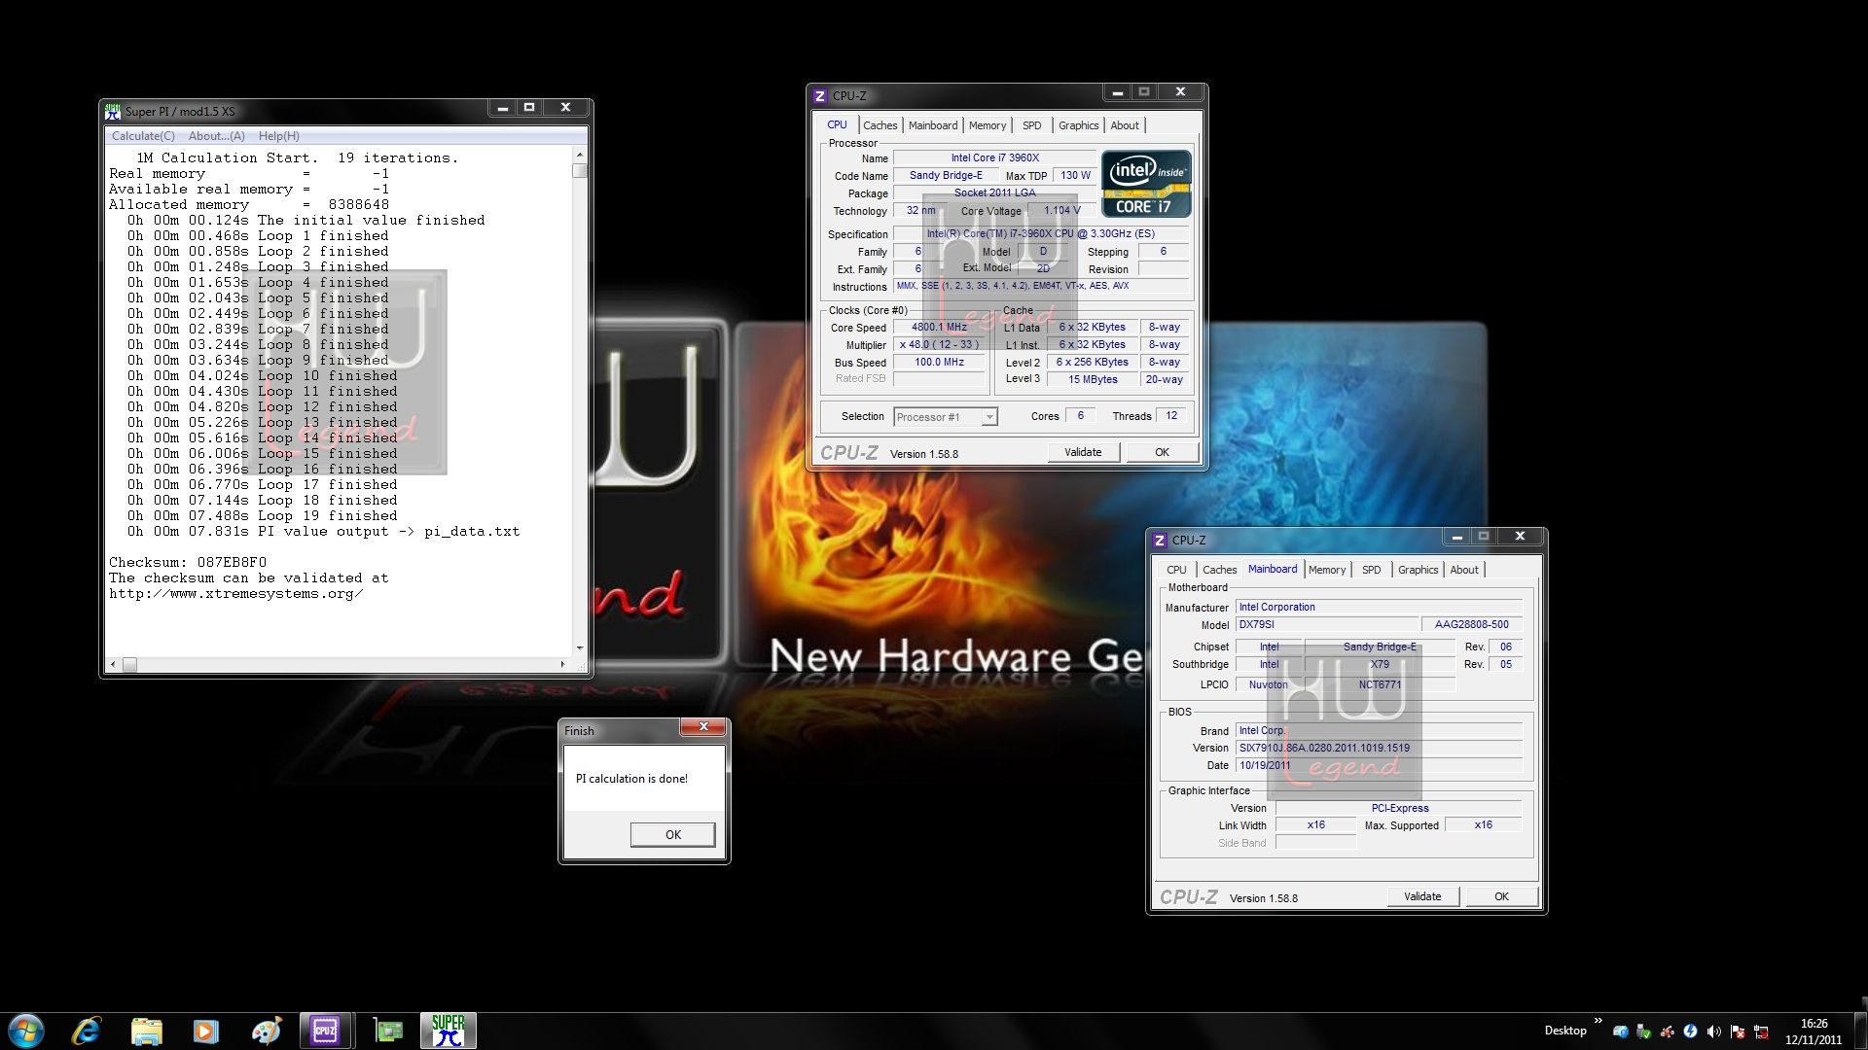The image size is (1868, 1050).
Task: Click Super PI vertical scrollbar down arrow
Action: (580, 647)
